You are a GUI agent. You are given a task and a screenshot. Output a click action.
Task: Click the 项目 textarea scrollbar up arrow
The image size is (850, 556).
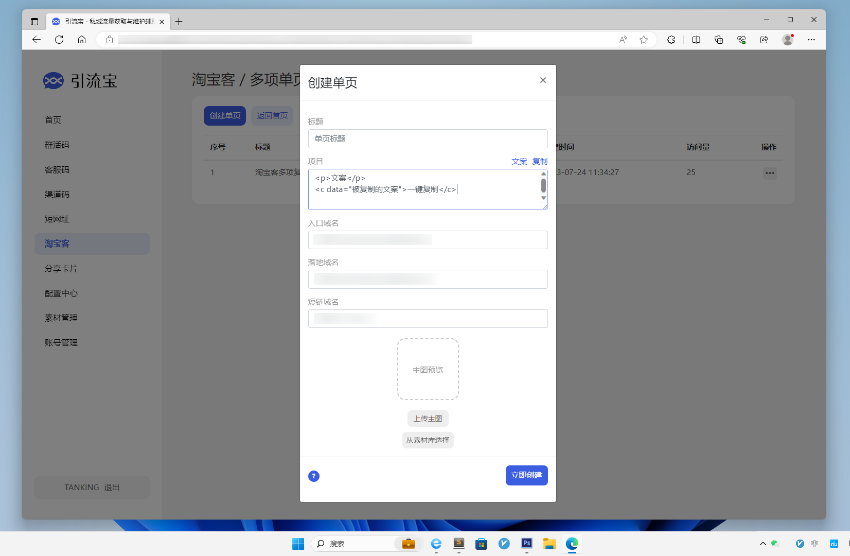pos(543,174)
